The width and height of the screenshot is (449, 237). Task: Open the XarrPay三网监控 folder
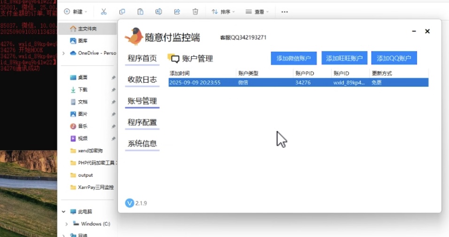pos(92,187)
